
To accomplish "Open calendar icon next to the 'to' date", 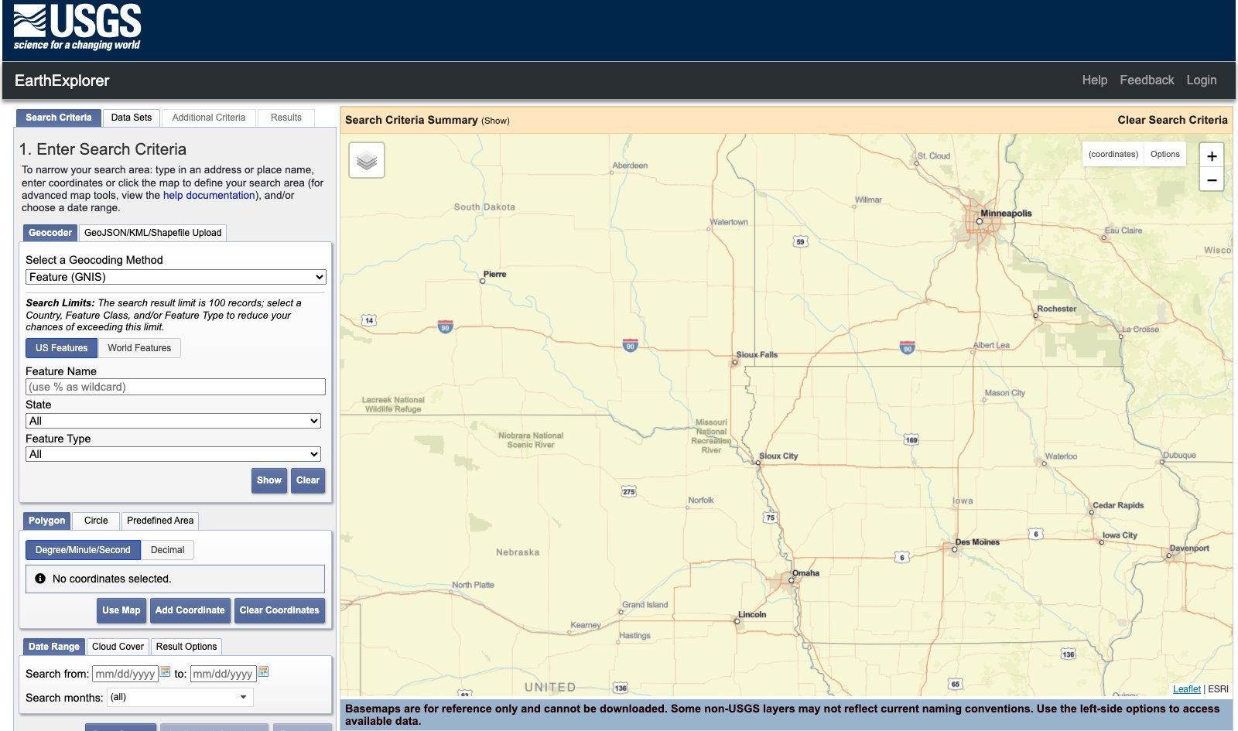I will coord(263,672).
